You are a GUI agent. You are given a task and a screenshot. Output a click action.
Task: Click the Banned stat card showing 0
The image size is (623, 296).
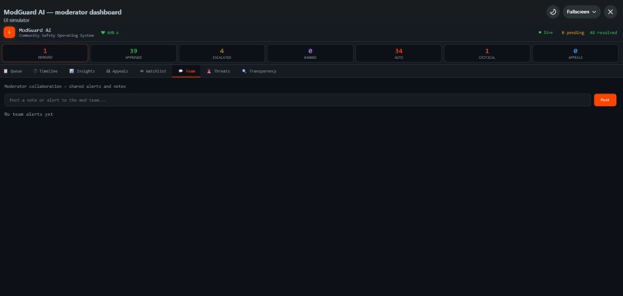310,53
